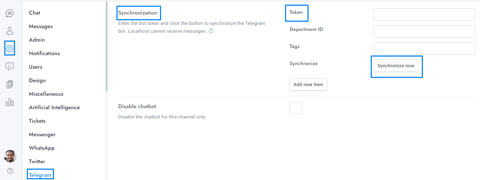Open the users profile icon
Viewport: 480px width, 180px height.
pos(10,31)
